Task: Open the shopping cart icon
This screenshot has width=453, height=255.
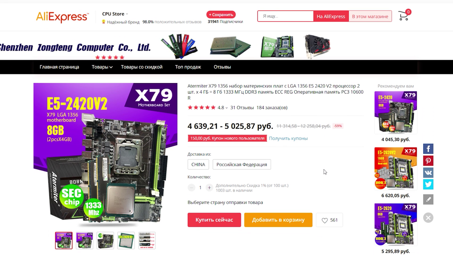Action: [x=404, y=15]
